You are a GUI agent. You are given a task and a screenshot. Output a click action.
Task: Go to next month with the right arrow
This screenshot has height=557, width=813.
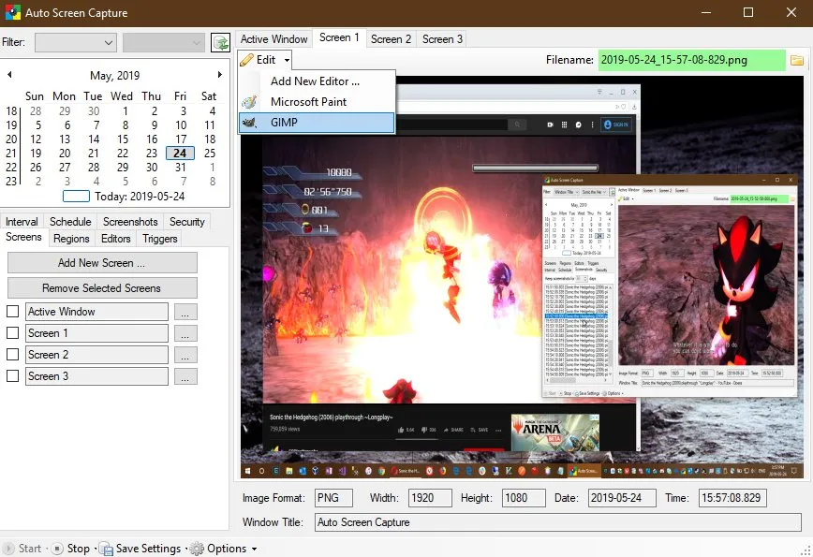coord(220,75)
